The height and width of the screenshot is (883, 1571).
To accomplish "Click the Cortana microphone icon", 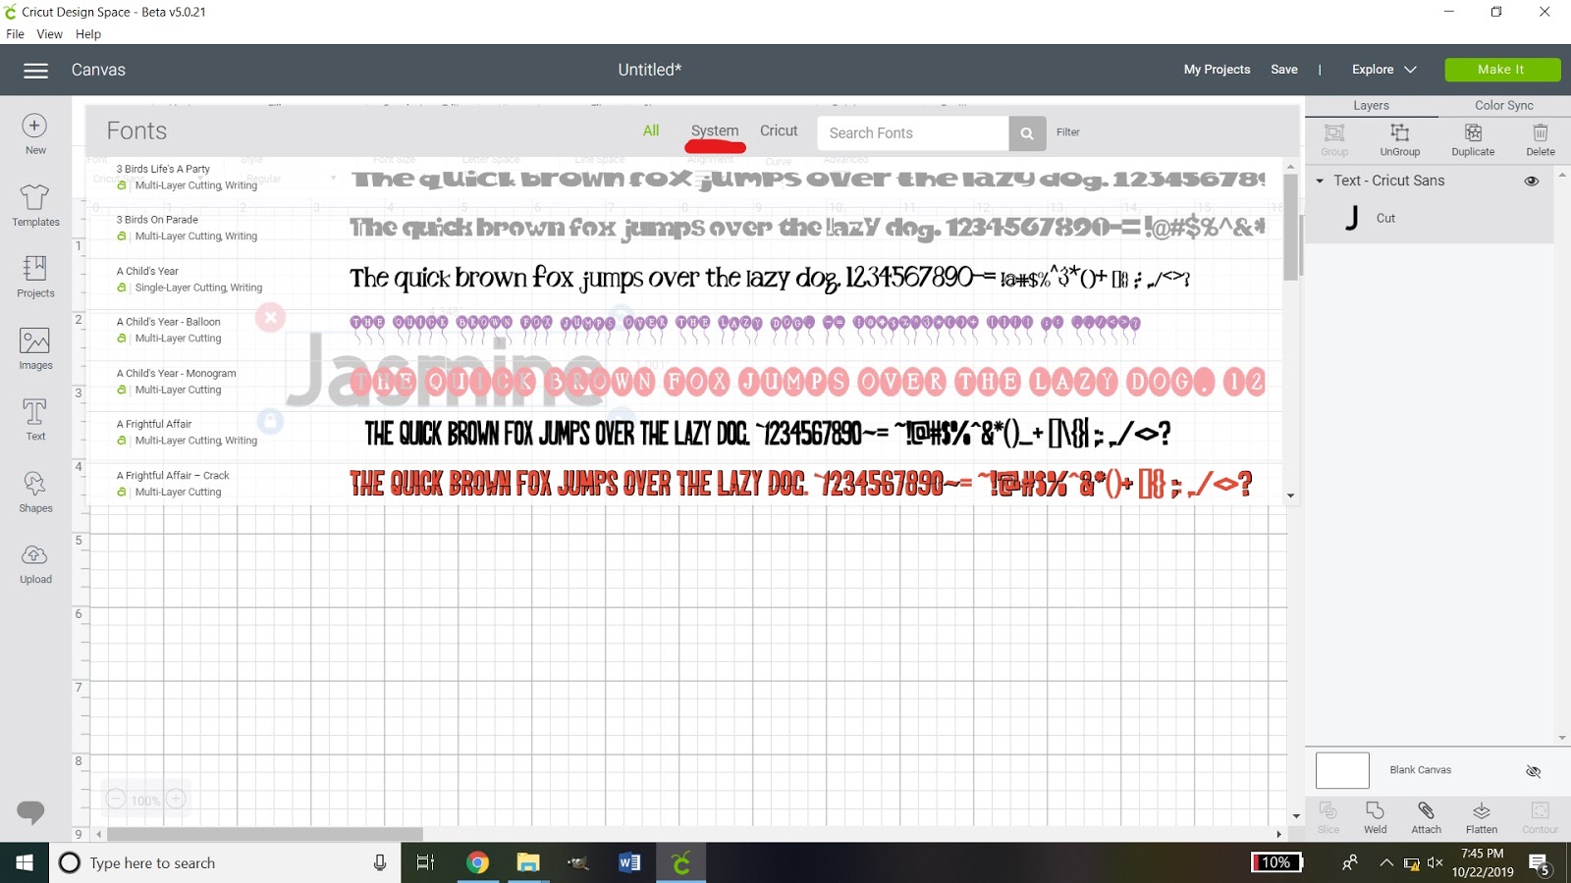I will pyautogui.click(x=380, y=862).
